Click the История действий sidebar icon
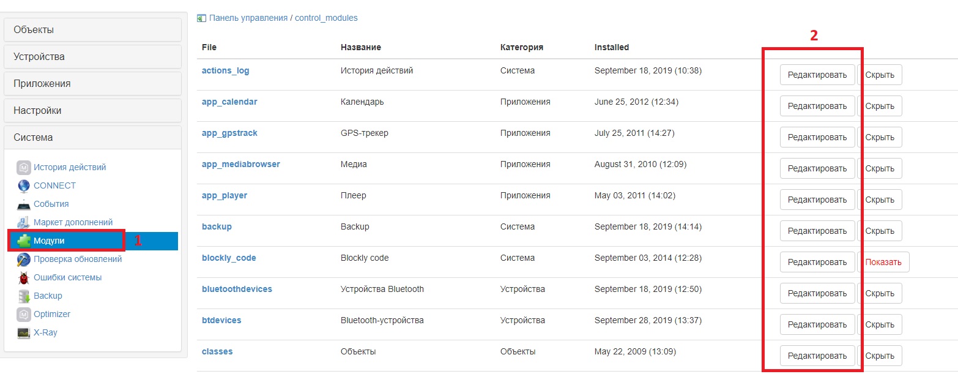958x374 pixels. [x=24, y=167]
